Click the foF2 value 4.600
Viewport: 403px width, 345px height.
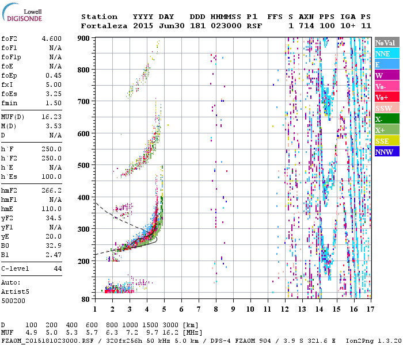(x=52, y=39)
